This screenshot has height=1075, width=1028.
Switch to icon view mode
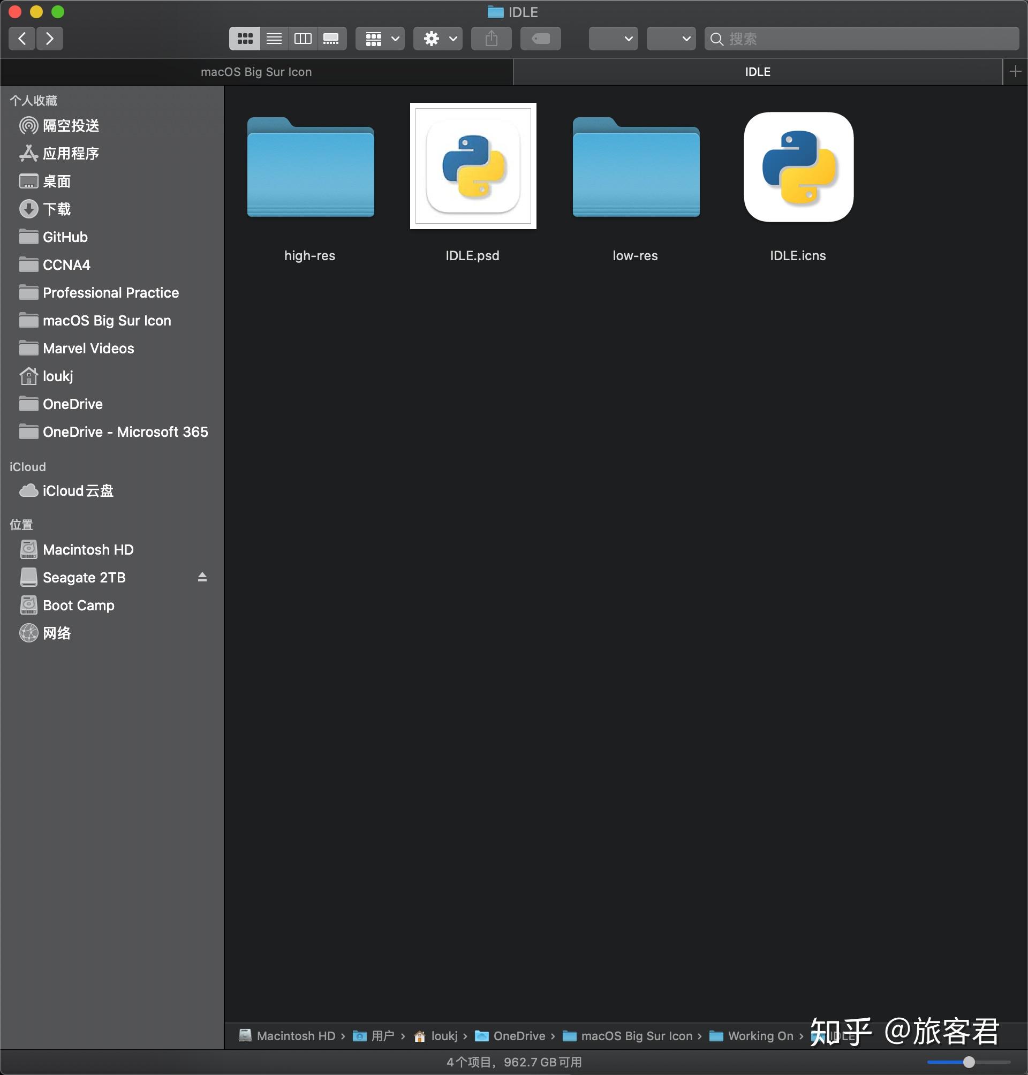pos(244,39)
